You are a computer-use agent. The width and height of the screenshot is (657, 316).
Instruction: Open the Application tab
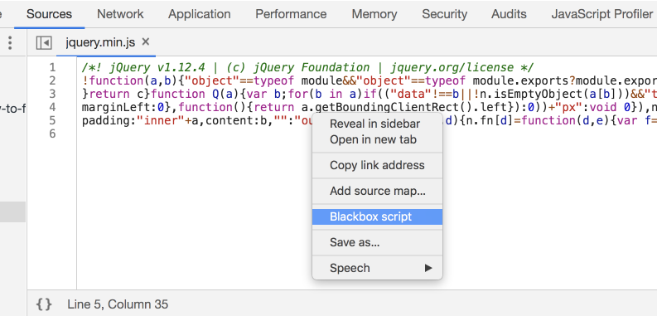[x=200, y=14]
